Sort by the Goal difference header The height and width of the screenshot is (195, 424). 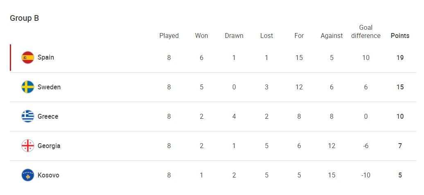[x=366, y=31]
